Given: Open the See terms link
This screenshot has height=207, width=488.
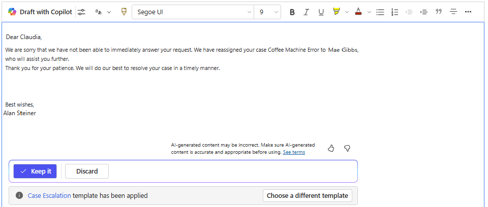Looking at the screenshot, I should [294, 152].
